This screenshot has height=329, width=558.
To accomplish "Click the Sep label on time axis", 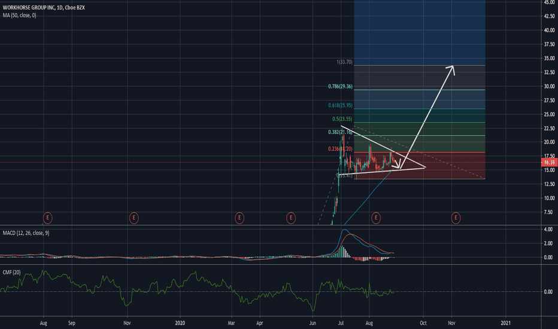I will [71, 323].
